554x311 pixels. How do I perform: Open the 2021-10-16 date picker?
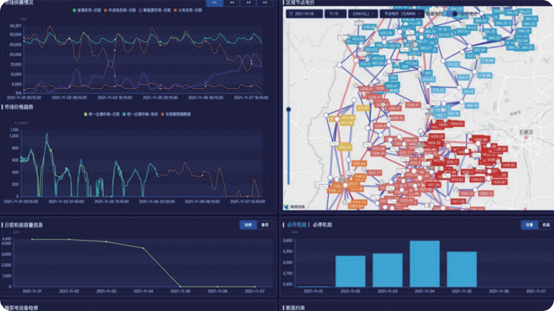click(x=305, y=13)
